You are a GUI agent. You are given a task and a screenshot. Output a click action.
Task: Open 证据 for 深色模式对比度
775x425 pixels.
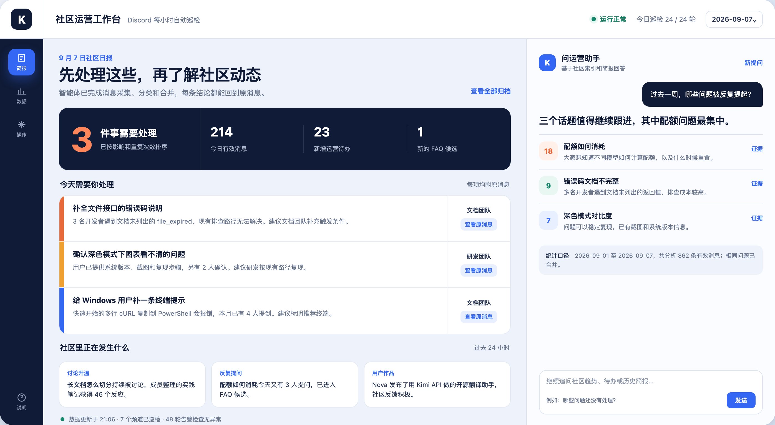[757, 218]
